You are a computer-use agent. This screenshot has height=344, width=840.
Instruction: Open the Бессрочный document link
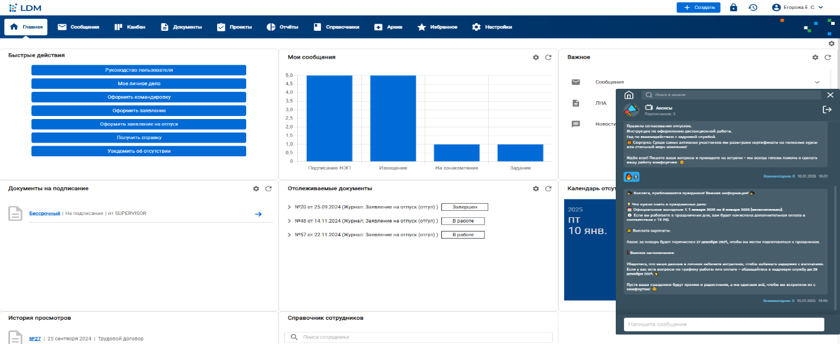point(44,213)
